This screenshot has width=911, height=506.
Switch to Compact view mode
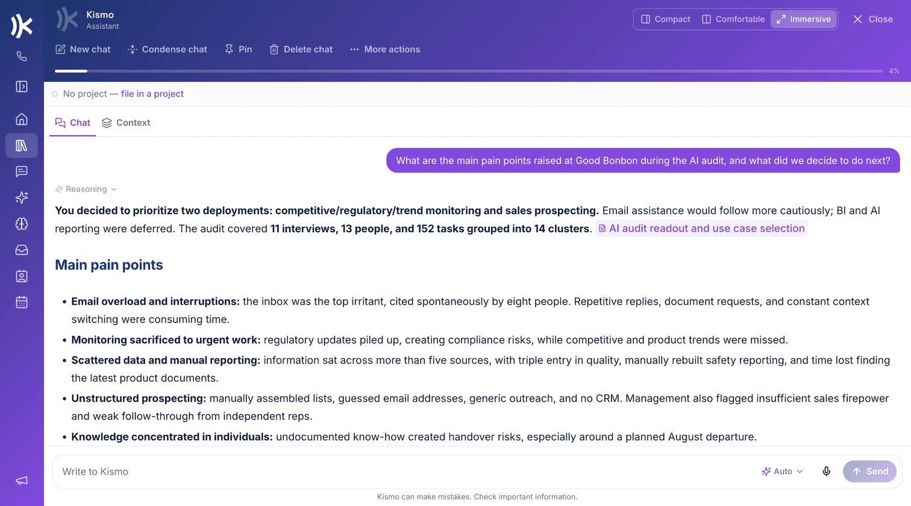coord(666,19)
